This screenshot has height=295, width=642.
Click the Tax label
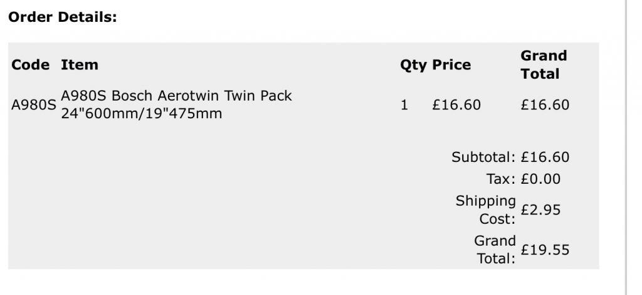[x=501, y=179]
